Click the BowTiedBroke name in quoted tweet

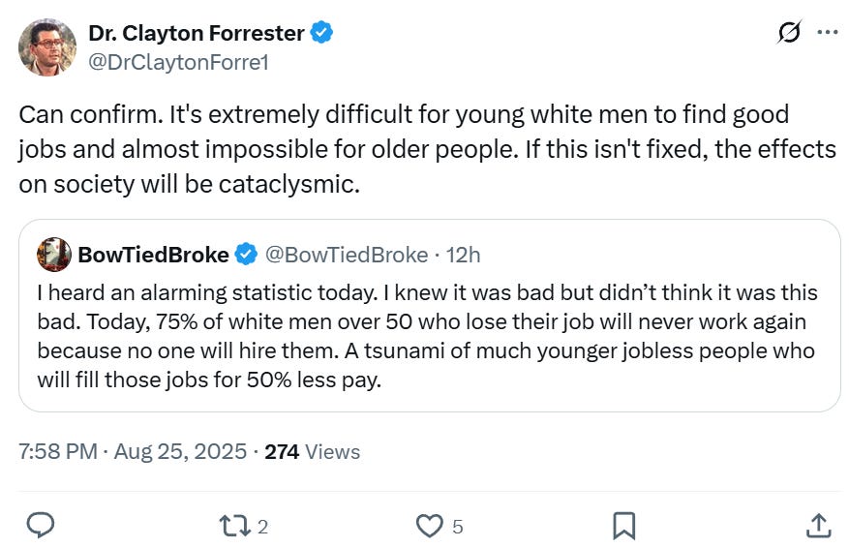click(x=154, y=255)
